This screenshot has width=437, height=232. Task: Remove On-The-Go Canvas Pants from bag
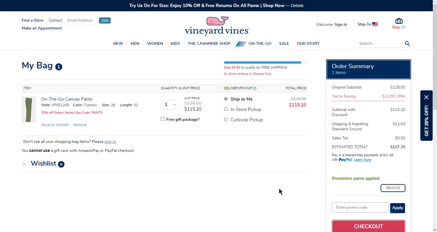click(x=80, y=125)
